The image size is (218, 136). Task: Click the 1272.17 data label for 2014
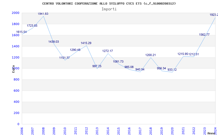(107, 51)
